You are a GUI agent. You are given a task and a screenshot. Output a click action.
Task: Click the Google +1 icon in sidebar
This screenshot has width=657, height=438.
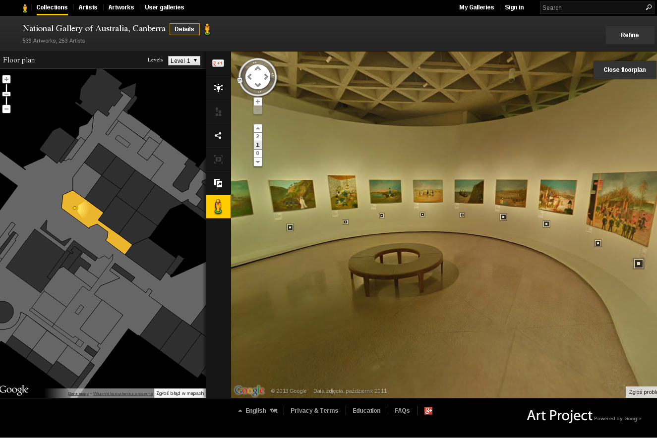218,63
